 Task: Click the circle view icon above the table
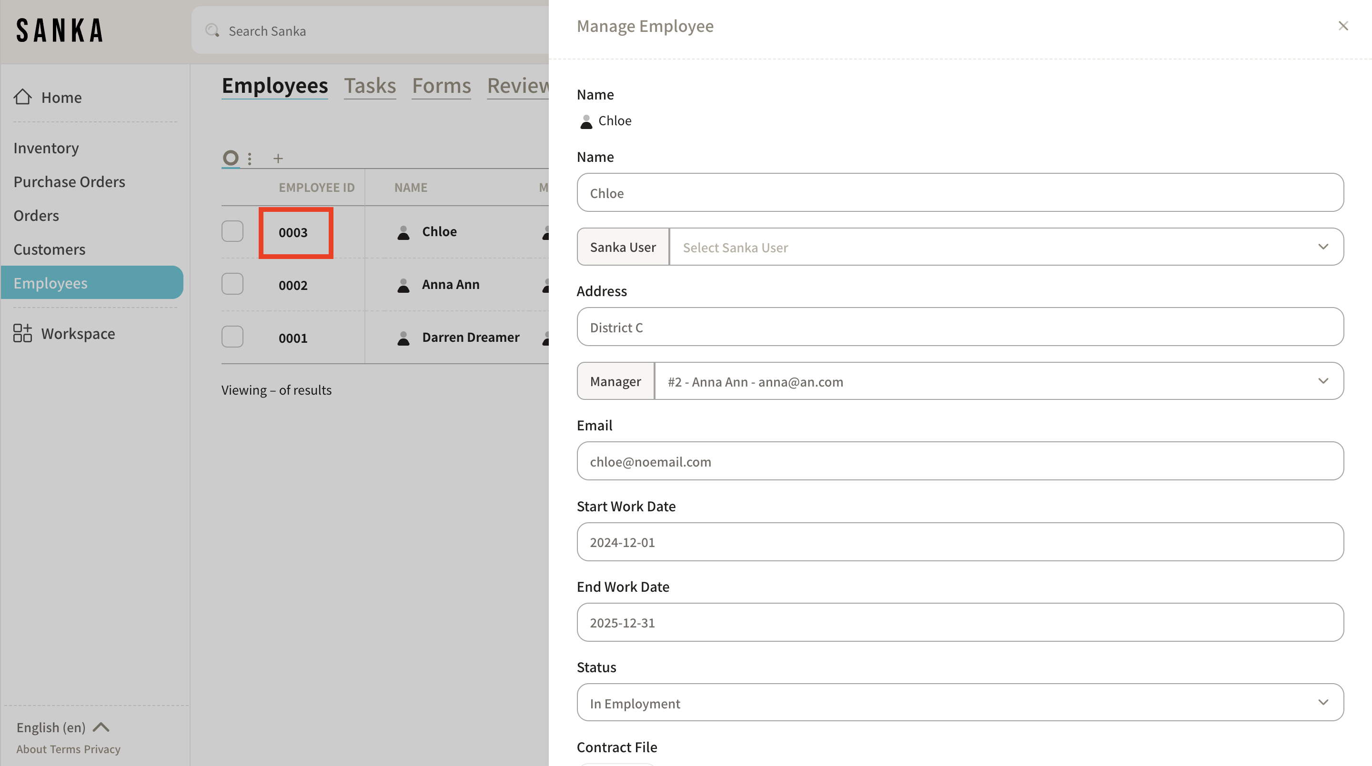(231, 158)
